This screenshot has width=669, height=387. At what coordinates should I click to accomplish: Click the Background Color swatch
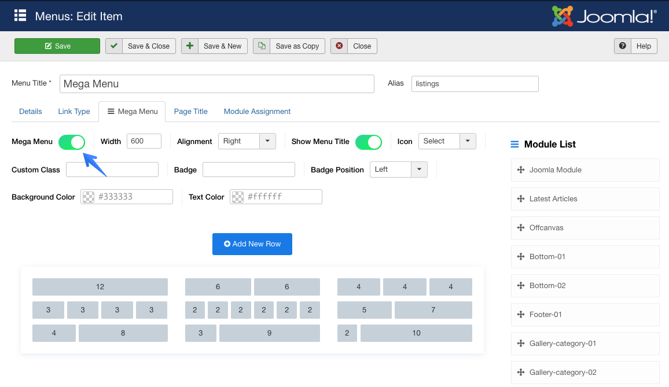click(x=89, y=197)
